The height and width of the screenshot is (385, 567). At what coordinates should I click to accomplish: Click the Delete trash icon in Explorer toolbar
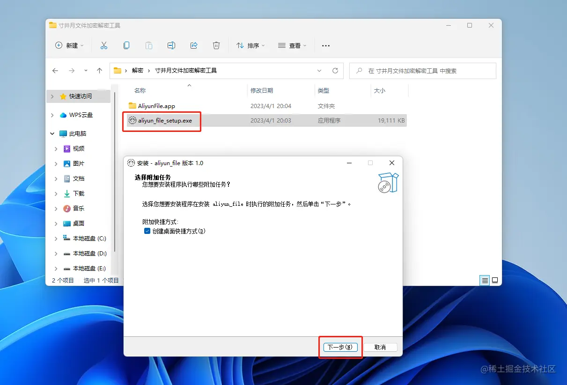coord(216,45)
